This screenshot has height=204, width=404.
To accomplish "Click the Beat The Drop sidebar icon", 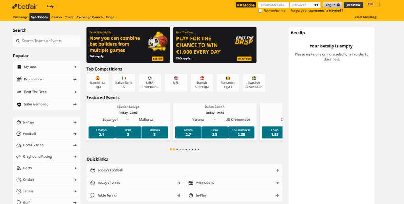I will pos(19,92).
